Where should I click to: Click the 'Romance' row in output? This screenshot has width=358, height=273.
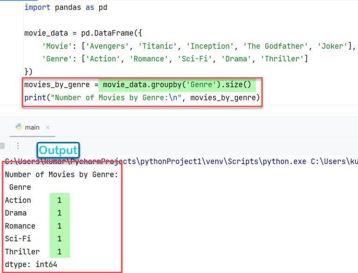(x=34, y=226)
